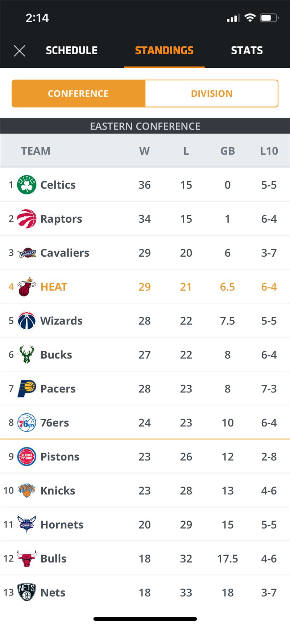Select the Standings tab
Screen dimensions: 290x627
pyautogui.click(x=164, y=50)
